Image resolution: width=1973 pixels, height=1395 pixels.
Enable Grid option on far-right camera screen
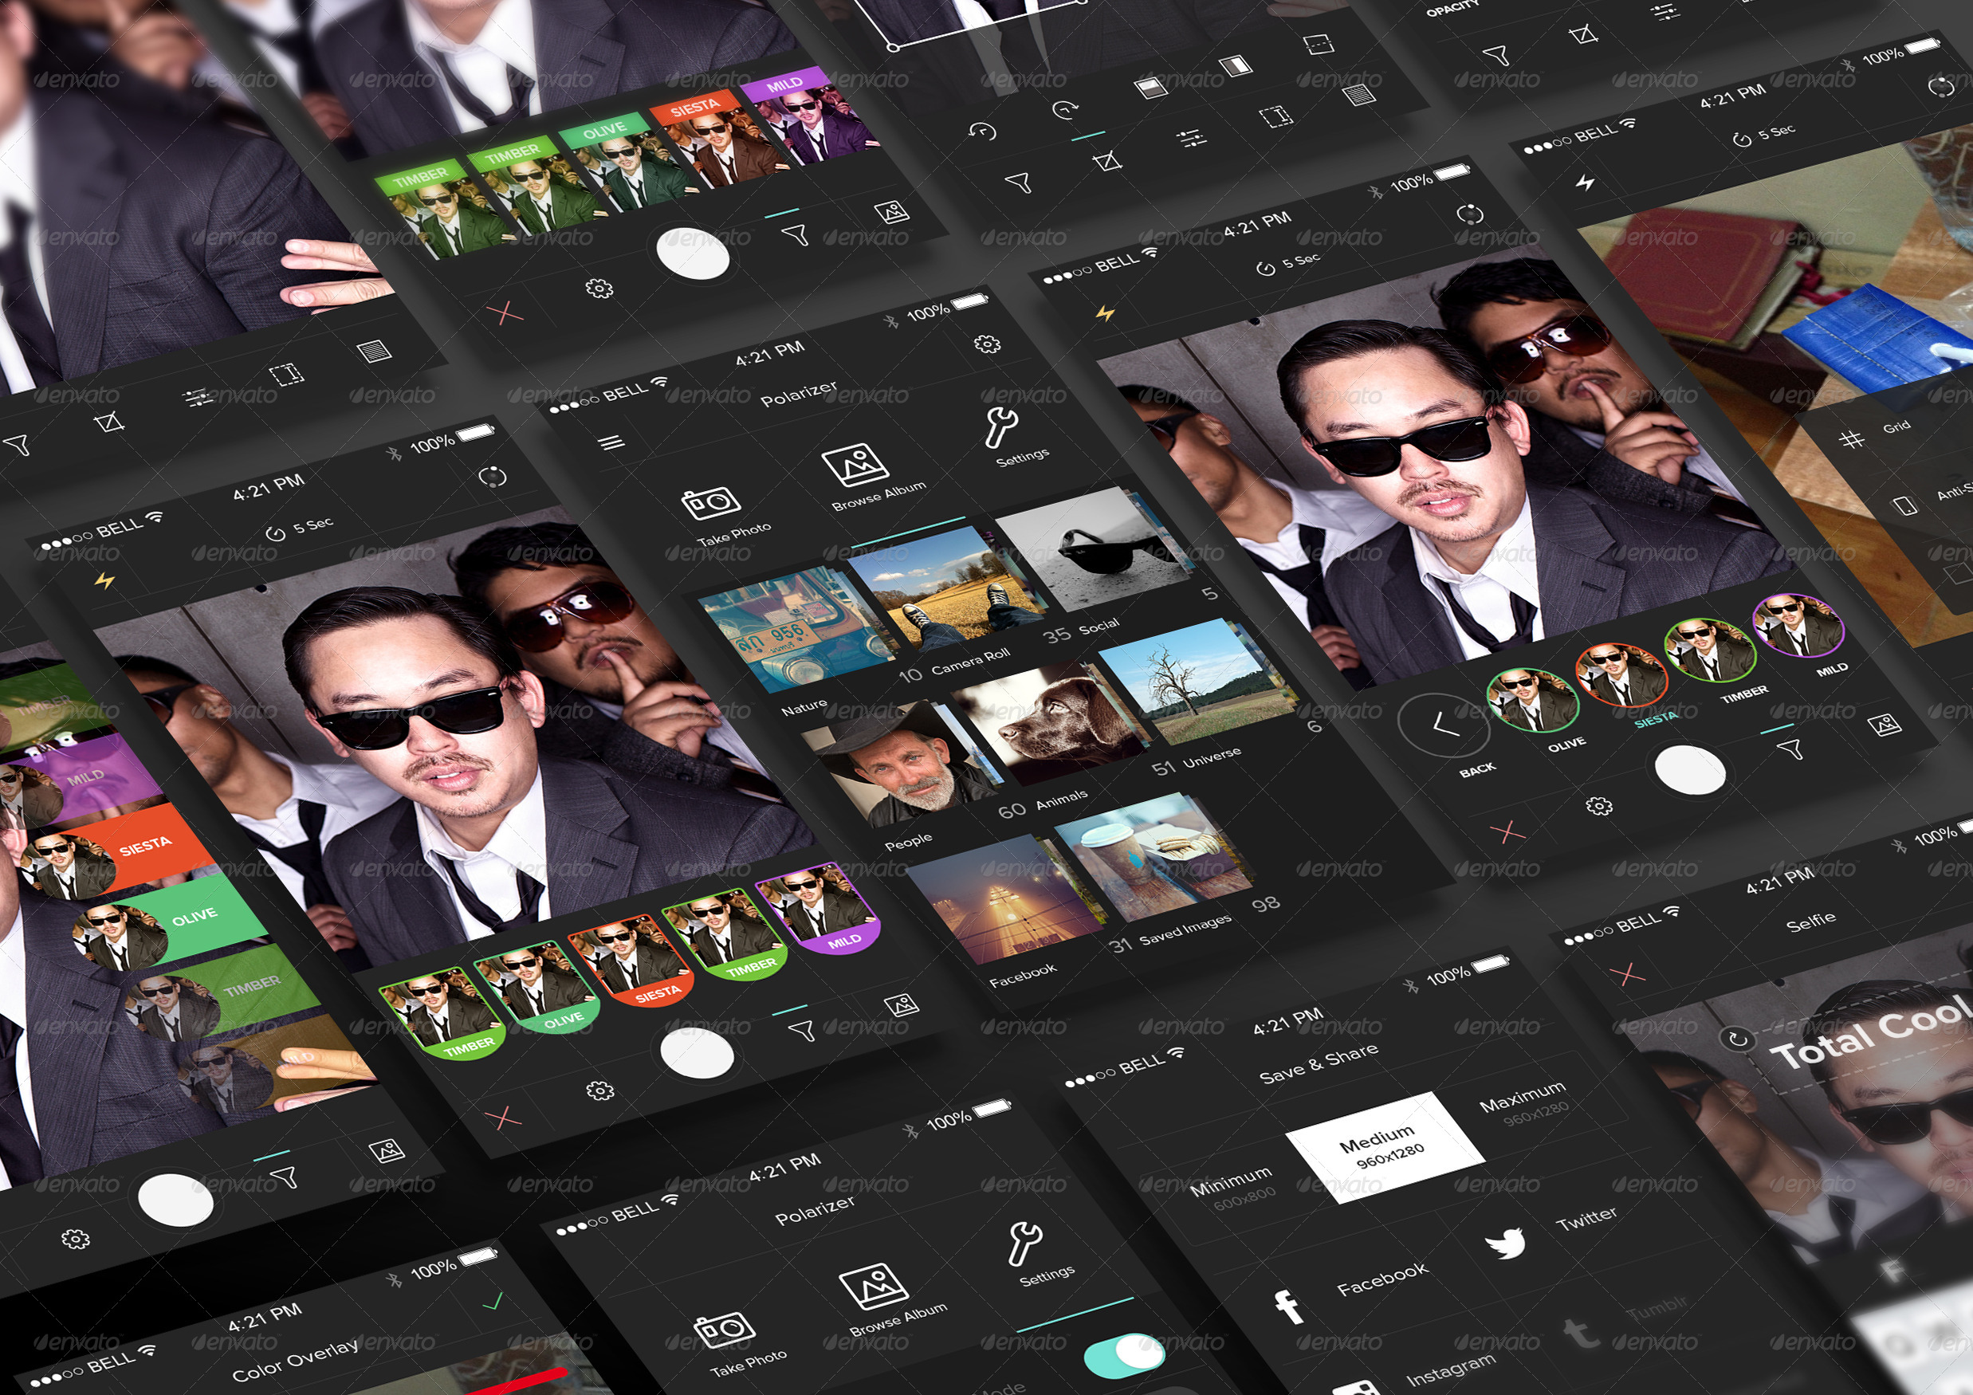pyautogui.click(x=1873, y=434)
